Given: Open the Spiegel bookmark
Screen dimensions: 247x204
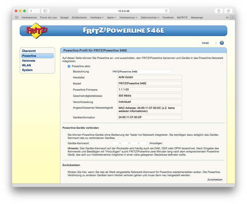Looking at the screenshot, I should coord(64,17).
